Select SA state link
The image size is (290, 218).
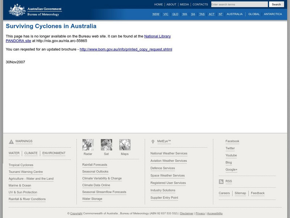coord(193,14)
